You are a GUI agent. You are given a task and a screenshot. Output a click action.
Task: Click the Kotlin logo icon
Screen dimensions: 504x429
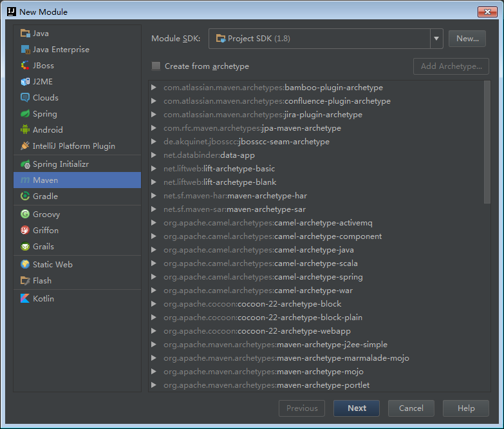click(25, 298)
